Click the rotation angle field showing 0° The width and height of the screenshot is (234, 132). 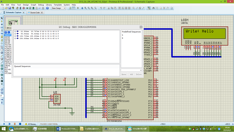coord(2,96)
